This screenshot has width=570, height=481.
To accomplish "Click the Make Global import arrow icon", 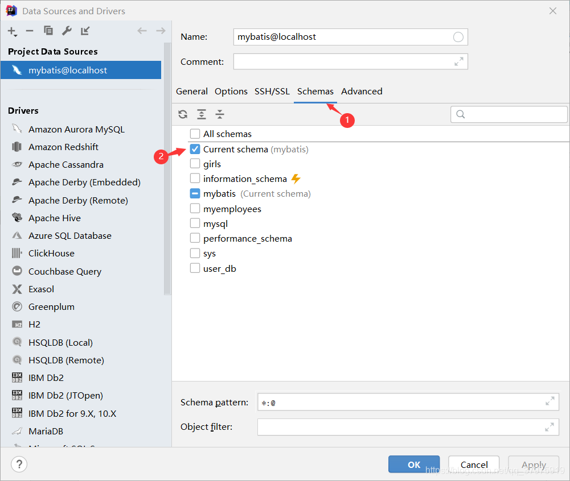I will click(x=85, y=31).
